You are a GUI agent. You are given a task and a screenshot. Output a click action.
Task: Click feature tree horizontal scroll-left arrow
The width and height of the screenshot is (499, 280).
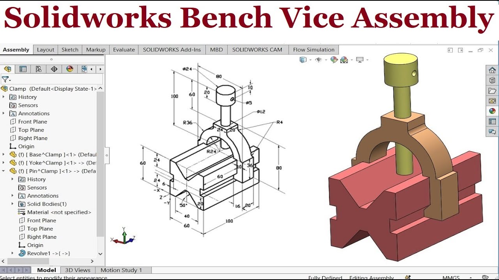pyautogui.click(x=4, y=261)
